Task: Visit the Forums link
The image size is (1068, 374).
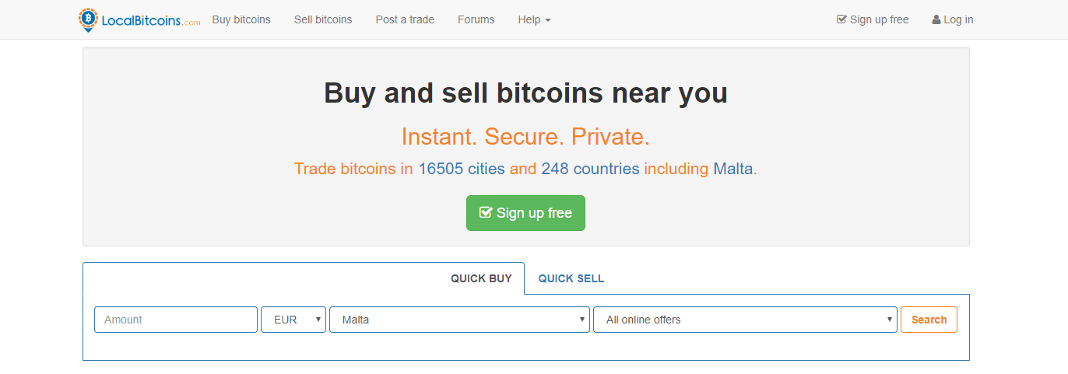Action: click(476, 19)
